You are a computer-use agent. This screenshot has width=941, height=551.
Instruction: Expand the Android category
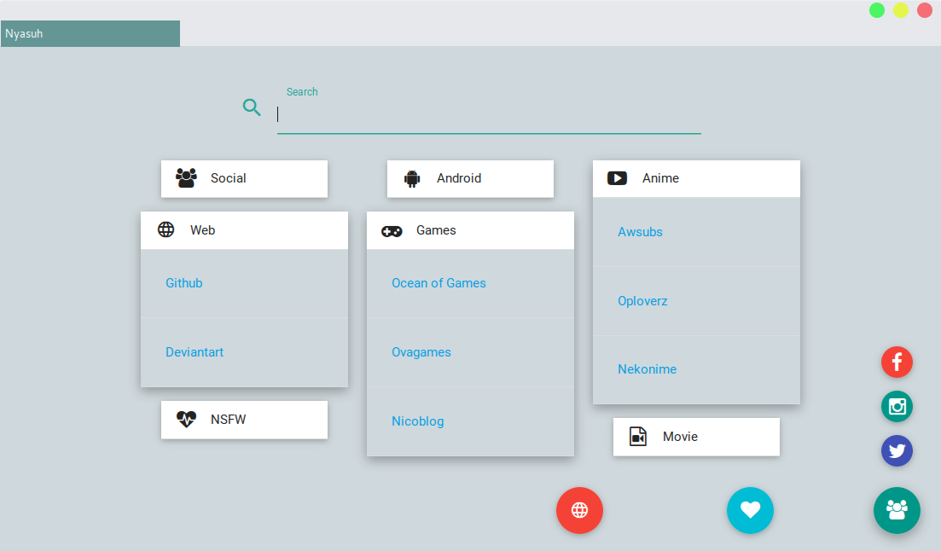pos(470,178)
